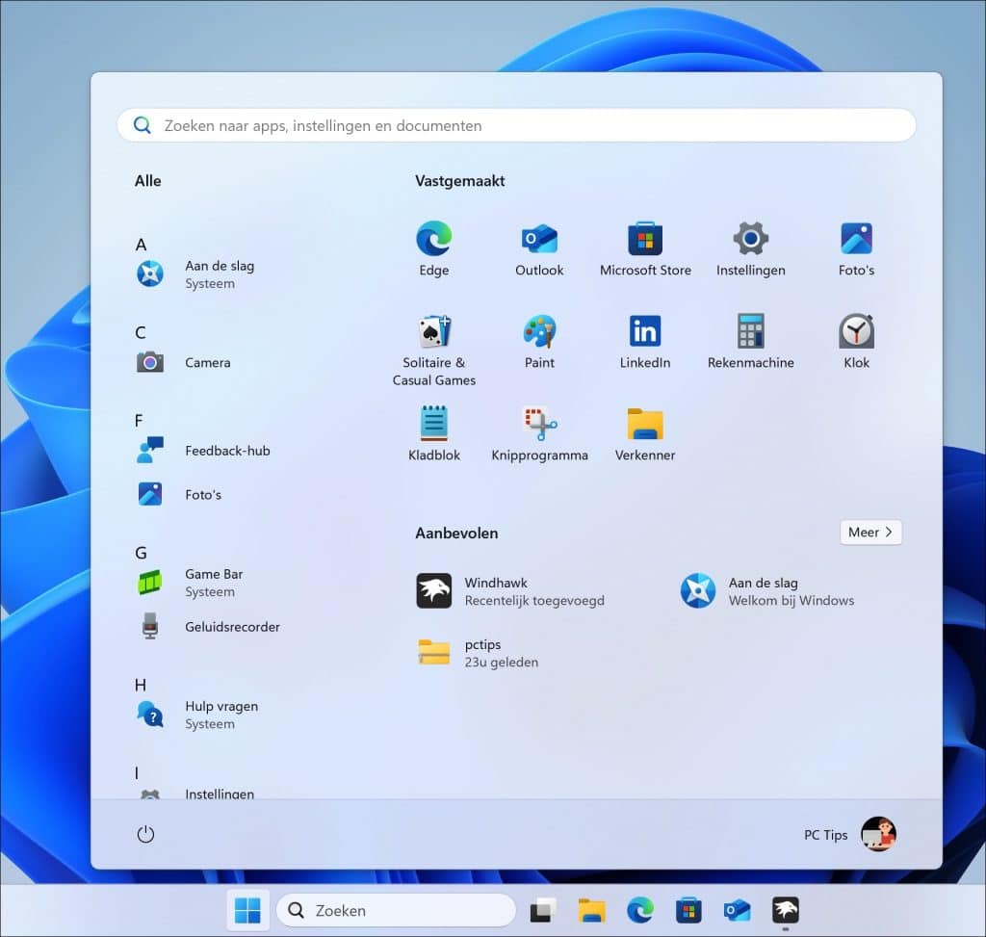Select Camera in the all apps list
Screen dimensions: 986x937
pos(207,363)
